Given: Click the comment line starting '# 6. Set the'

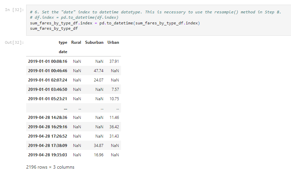Looking at the screenshot, I should point(156,12).
